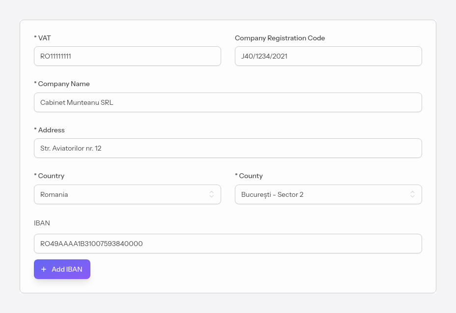Click the Address label
456x313 pixels.
click(x=50, y=130)
